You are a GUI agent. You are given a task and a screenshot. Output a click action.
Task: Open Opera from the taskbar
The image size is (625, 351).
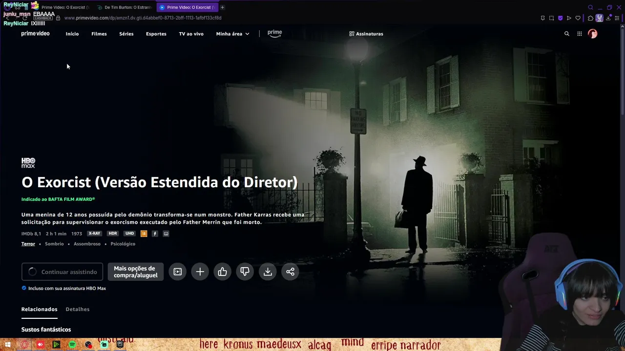click(24, 345)
